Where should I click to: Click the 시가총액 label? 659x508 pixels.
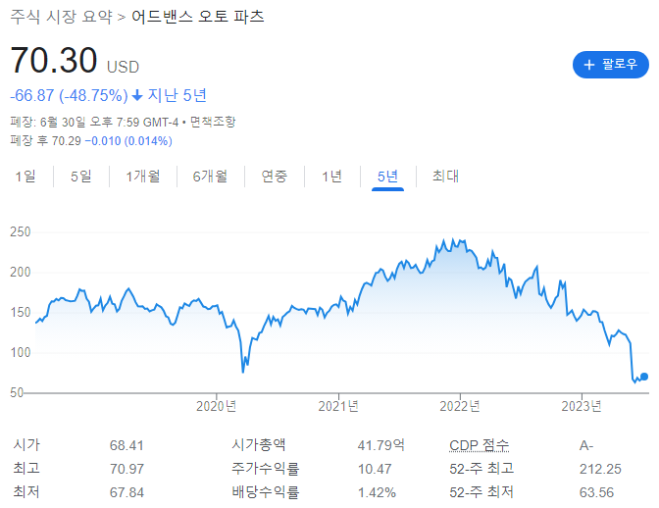(259, 445)
